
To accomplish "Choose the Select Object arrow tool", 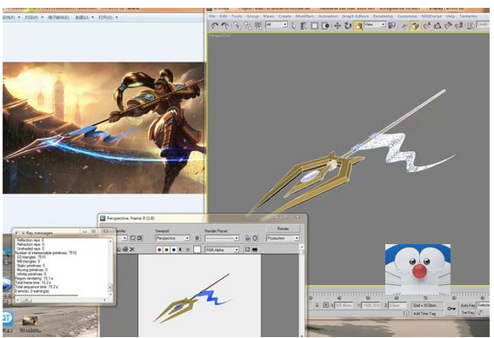I will point(294,26).
